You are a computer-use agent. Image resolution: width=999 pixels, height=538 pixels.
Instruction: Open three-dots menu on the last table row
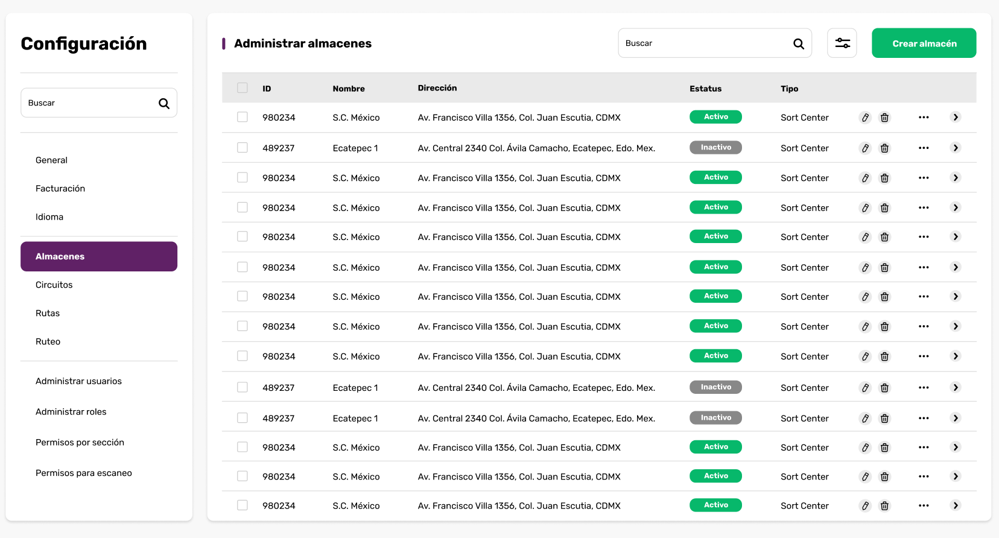coord(924,505)
